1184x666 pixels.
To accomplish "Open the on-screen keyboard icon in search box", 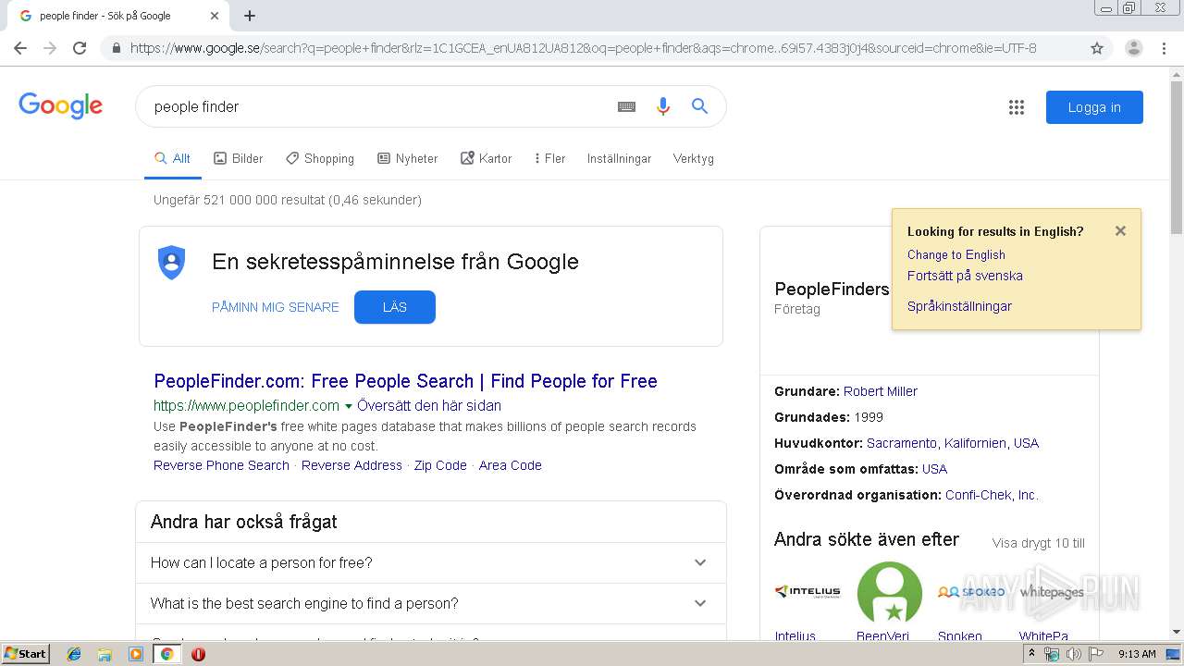I will 626,106.
